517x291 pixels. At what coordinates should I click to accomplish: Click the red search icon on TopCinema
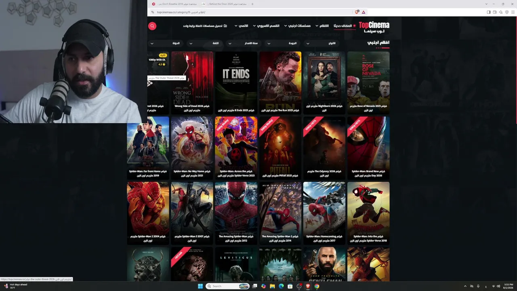pyautogui.click(x=152, y=26)
